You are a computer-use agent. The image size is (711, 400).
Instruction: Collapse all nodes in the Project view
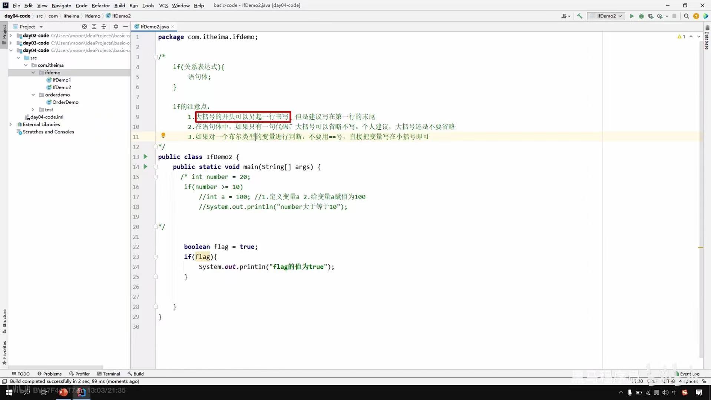tap(104, 26)
